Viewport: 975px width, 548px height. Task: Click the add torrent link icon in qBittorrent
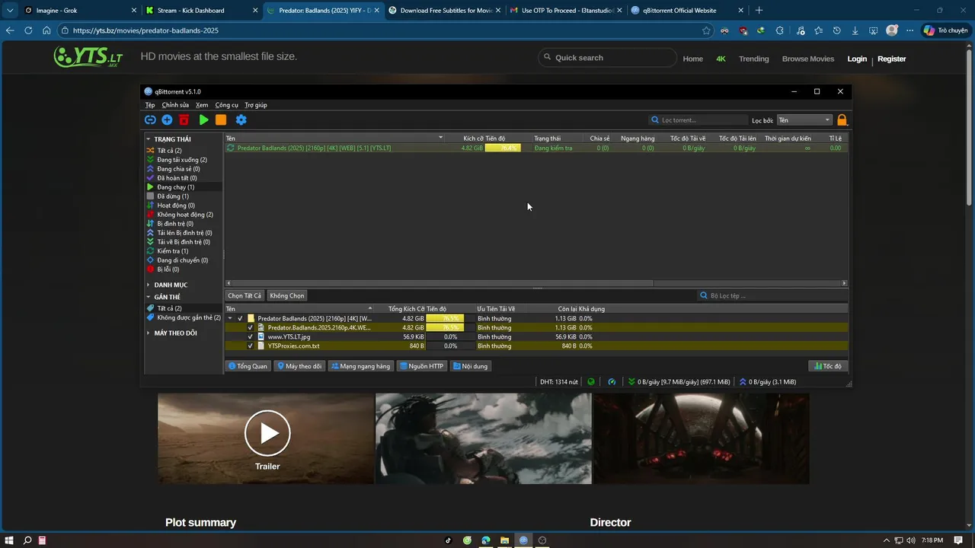(150, 119)
